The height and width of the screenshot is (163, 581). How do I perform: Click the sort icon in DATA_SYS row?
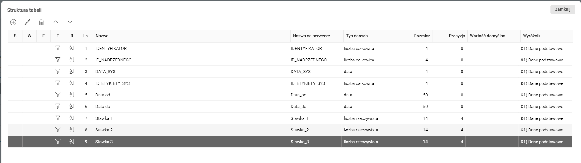72,71
